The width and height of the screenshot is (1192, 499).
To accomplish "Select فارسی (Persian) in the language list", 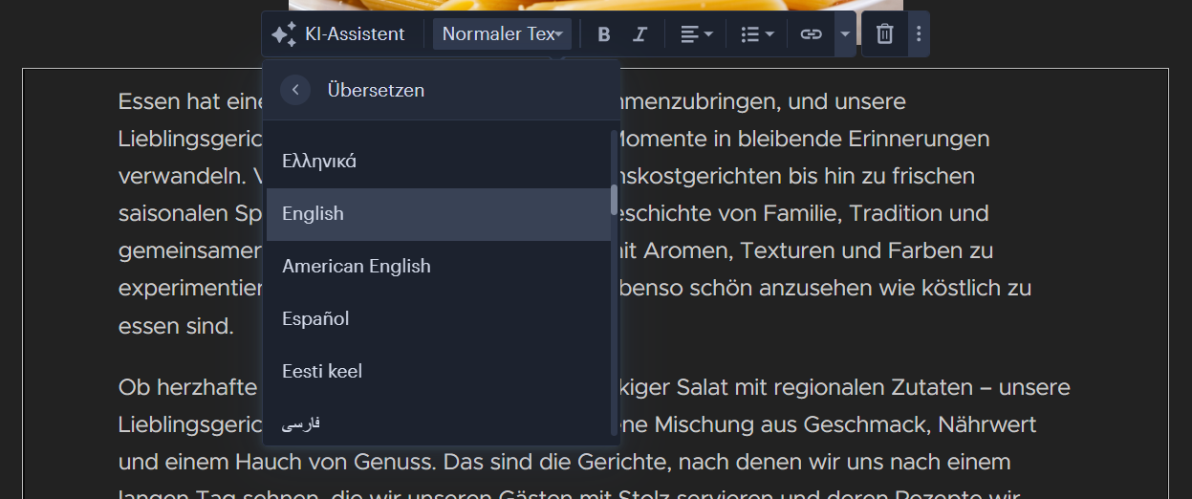I will pos(439,423).
